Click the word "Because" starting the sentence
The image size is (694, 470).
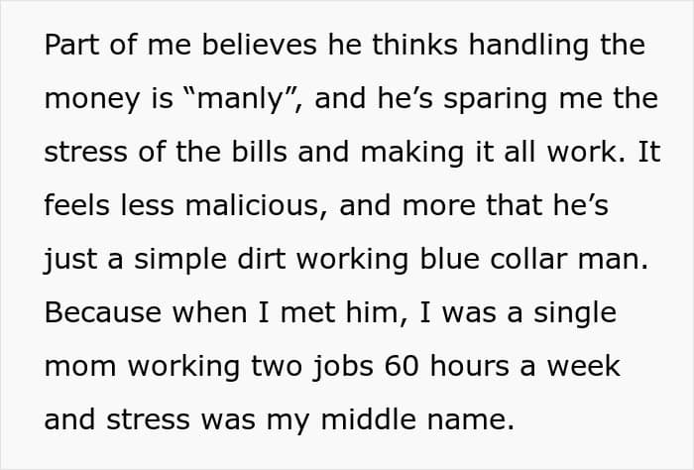click(103, 313)
